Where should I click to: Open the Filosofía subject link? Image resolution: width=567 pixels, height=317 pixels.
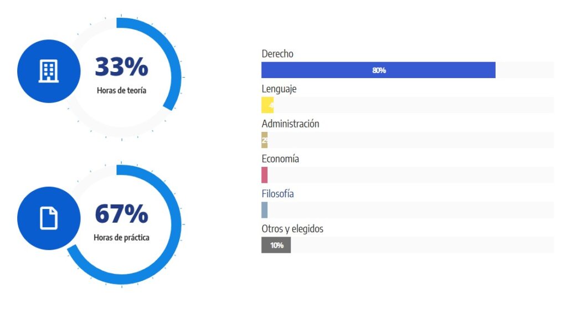(277, 194)
